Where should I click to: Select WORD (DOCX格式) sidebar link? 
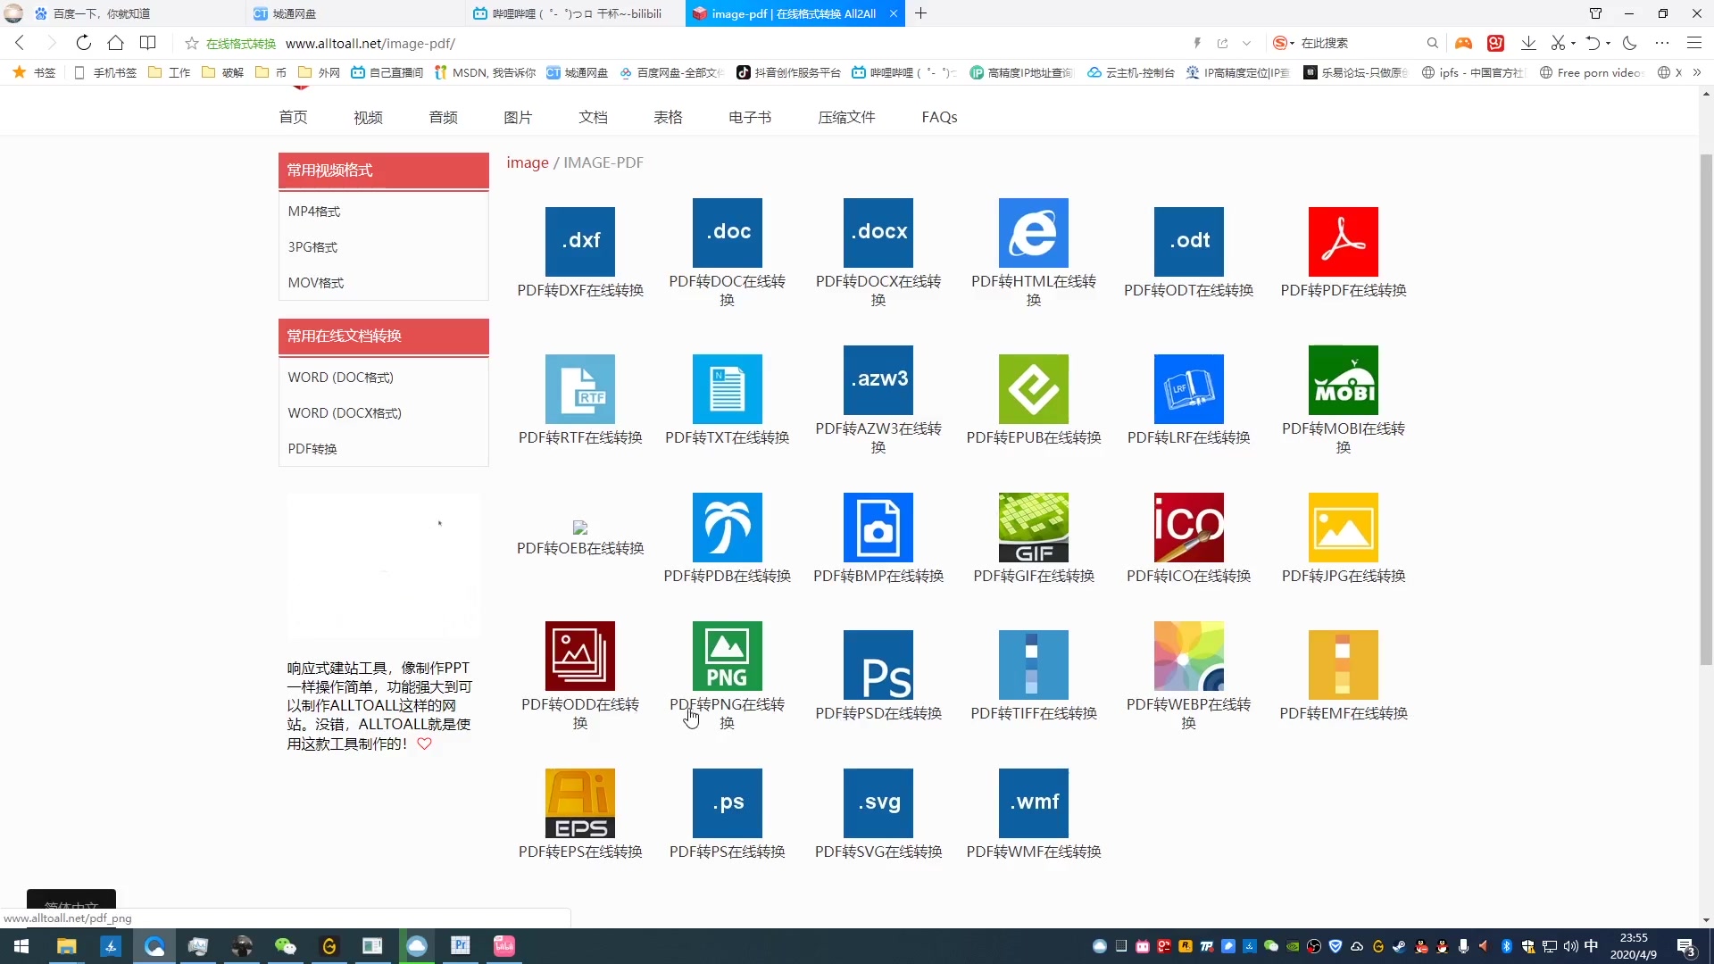coord(345,413)
